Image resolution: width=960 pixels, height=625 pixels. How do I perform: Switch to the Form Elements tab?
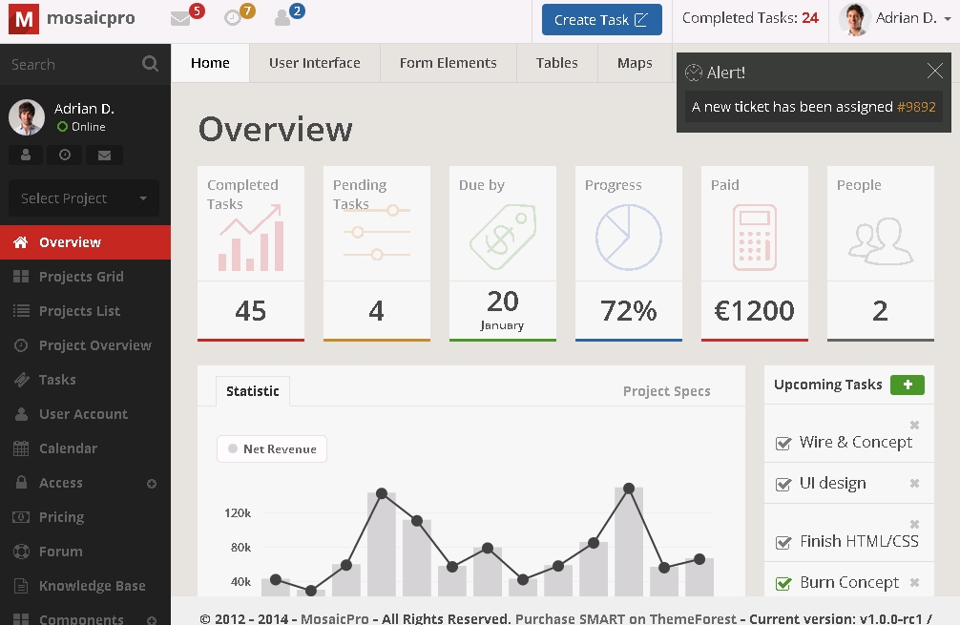click(448, 63)
